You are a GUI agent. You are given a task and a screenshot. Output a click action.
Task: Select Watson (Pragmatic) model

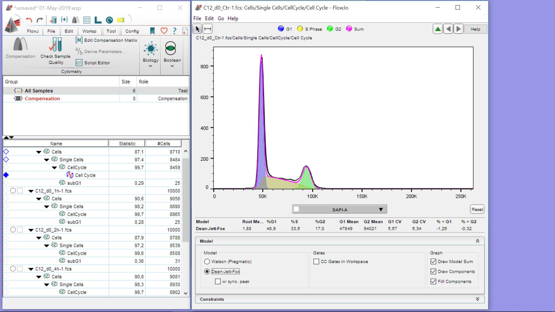(x=207, y=261)
